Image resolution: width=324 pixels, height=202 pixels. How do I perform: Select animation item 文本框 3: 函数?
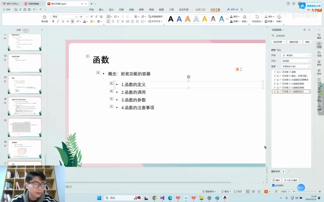(x=291, y=72)
